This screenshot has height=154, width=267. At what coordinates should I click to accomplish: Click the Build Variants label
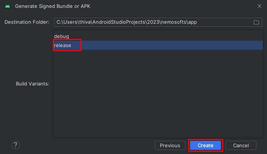pos(32,84)
